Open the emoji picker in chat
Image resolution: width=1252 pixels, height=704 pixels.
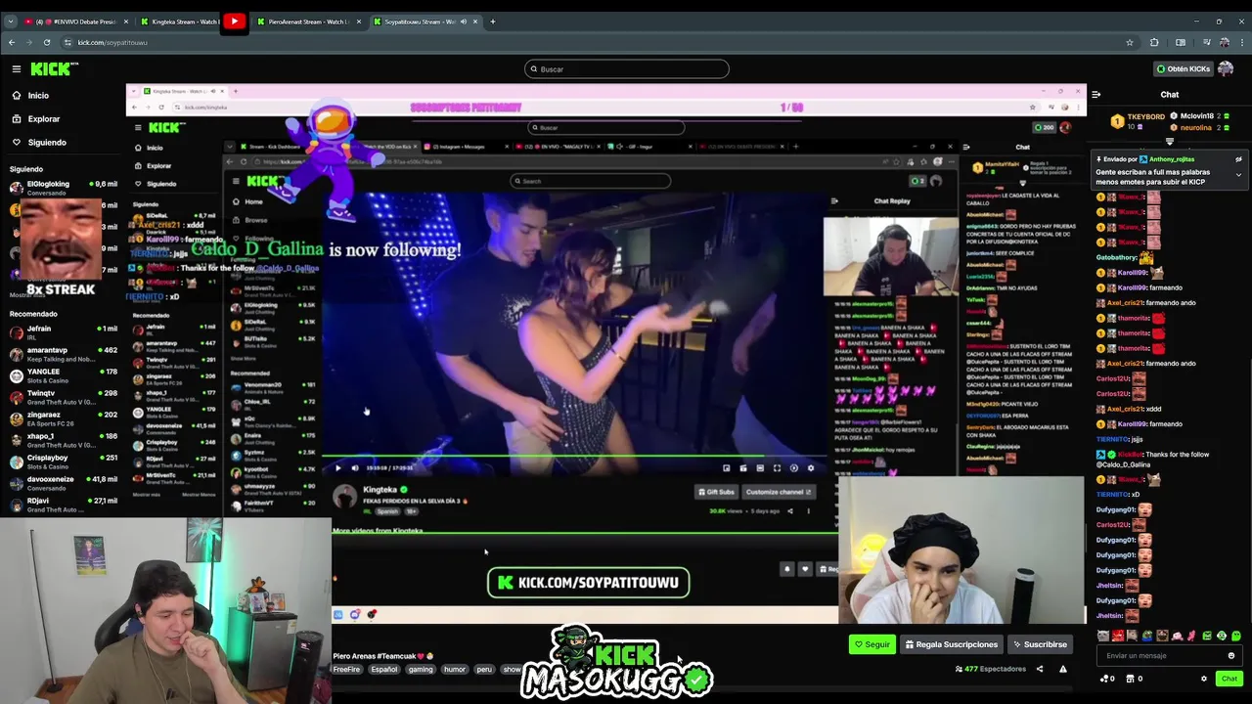[1231, 656]
